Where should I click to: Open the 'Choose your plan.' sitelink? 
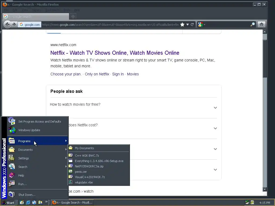[66, 74]
